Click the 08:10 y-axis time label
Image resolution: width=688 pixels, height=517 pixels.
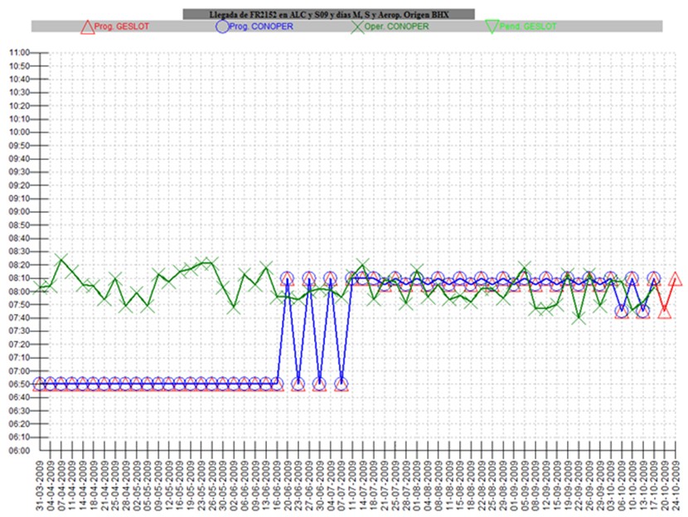(18, 278)
